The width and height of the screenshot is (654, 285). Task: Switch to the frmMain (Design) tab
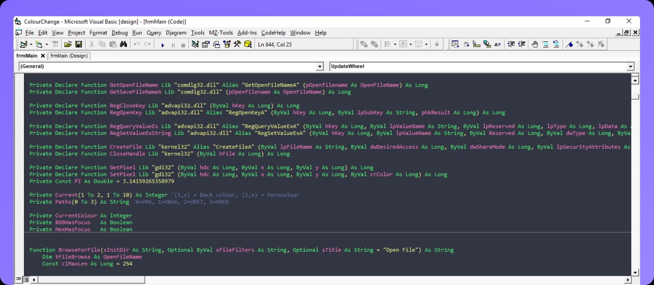[68, 55]
